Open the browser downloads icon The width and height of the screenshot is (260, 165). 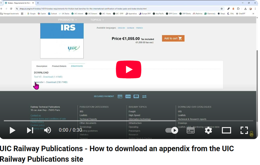(x=245, y=9)
